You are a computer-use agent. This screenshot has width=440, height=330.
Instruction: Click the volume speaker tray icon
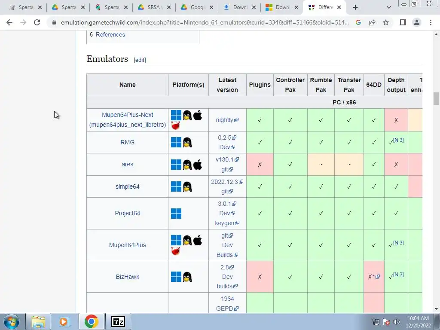pyautogui.click(x=397, y=321)
